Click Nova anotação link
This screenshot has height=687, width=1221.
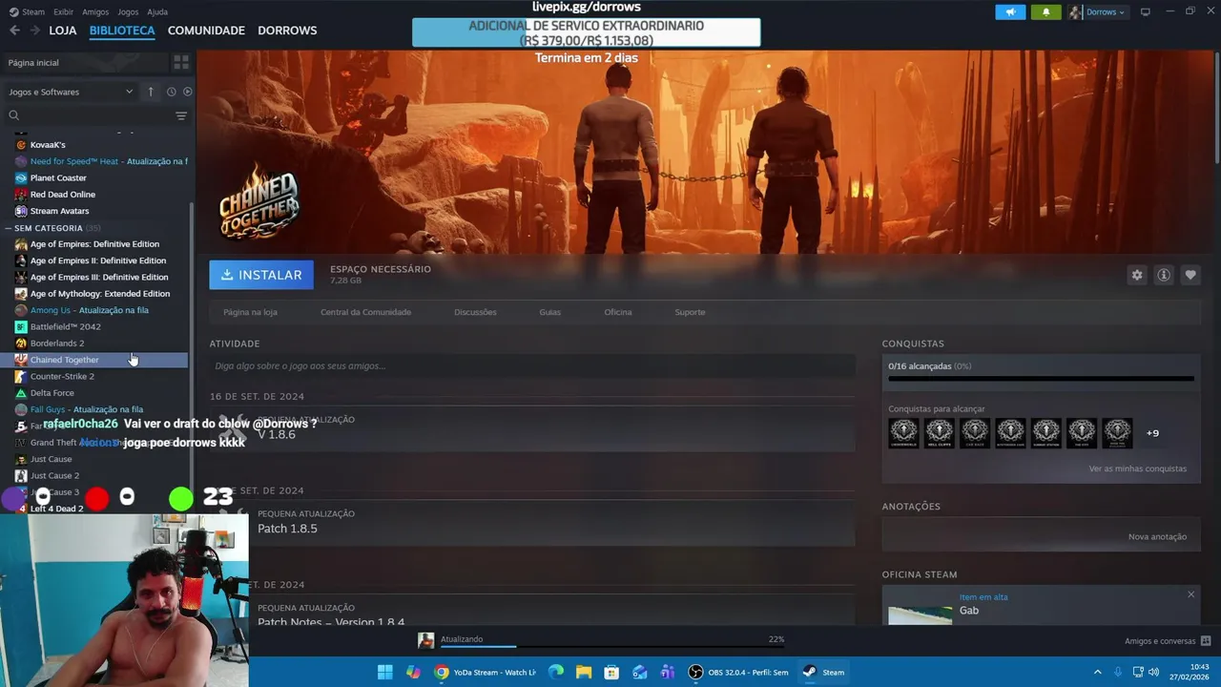(1157, 536)
